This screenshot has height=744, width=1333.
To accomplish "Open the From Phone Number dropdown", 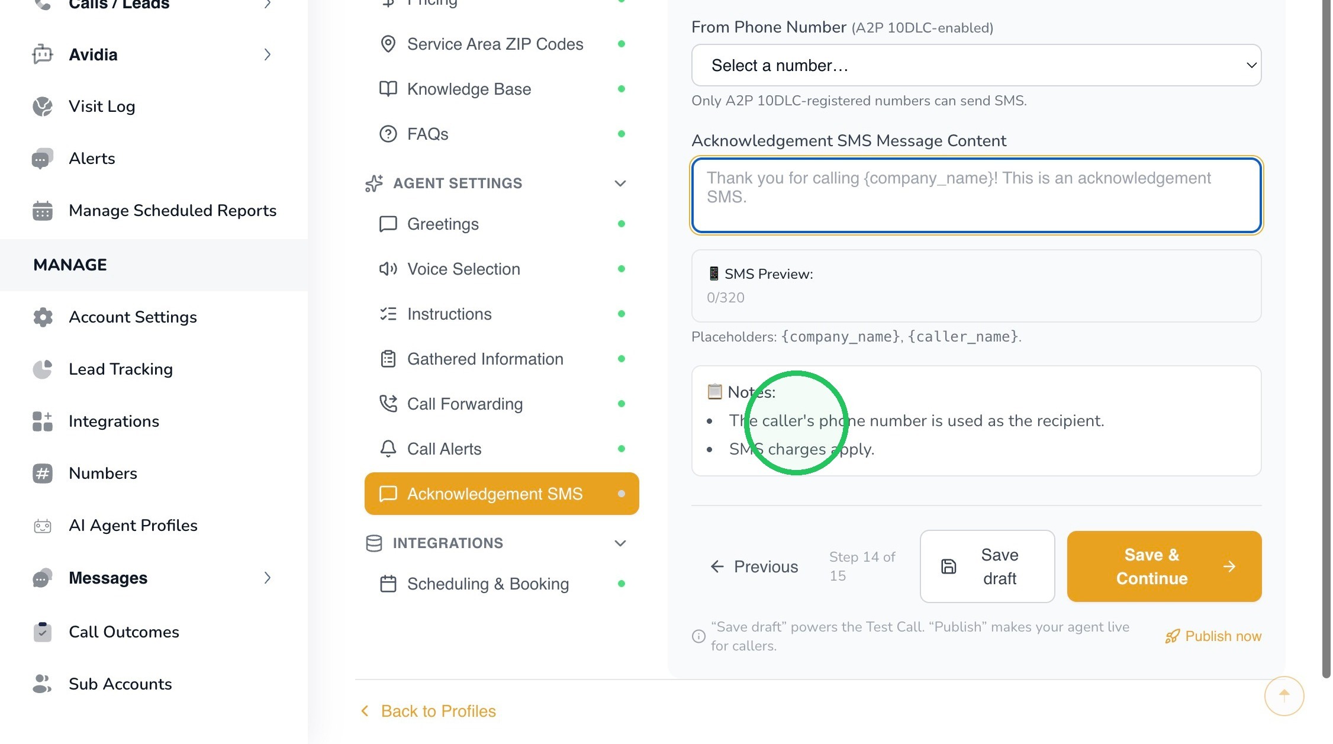I will pos(976,65).
